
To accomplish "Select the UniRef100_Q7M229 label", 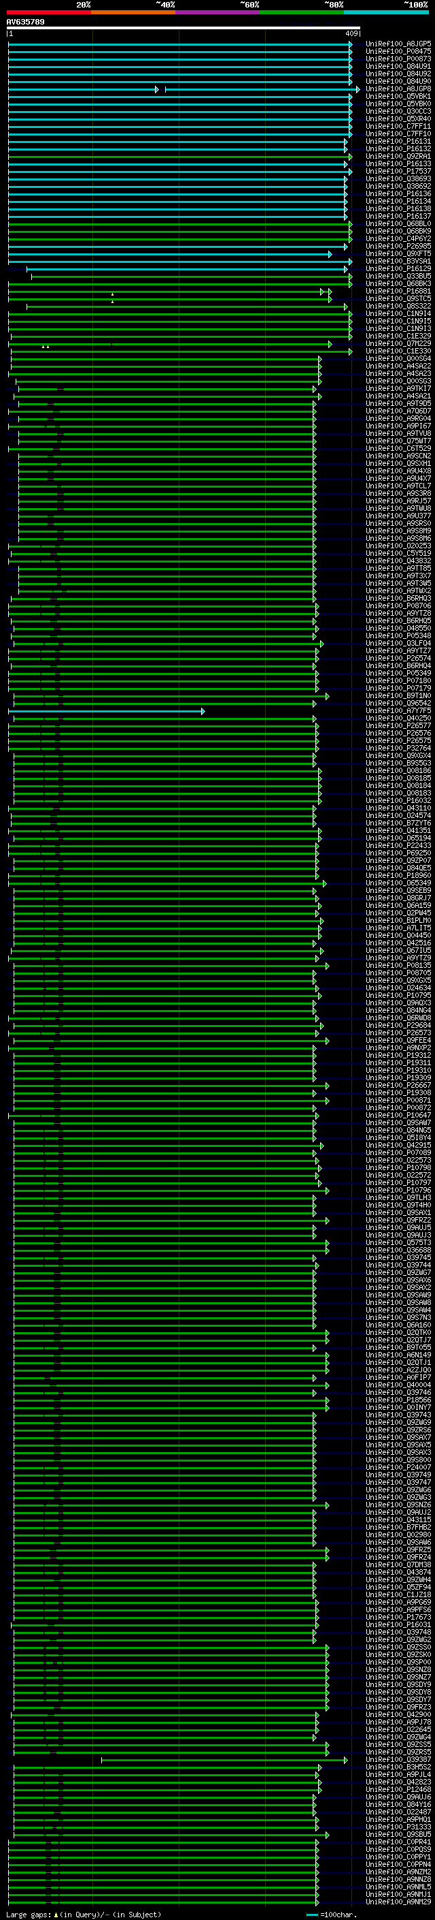I will pyautogui.click(x=398, y=343).
